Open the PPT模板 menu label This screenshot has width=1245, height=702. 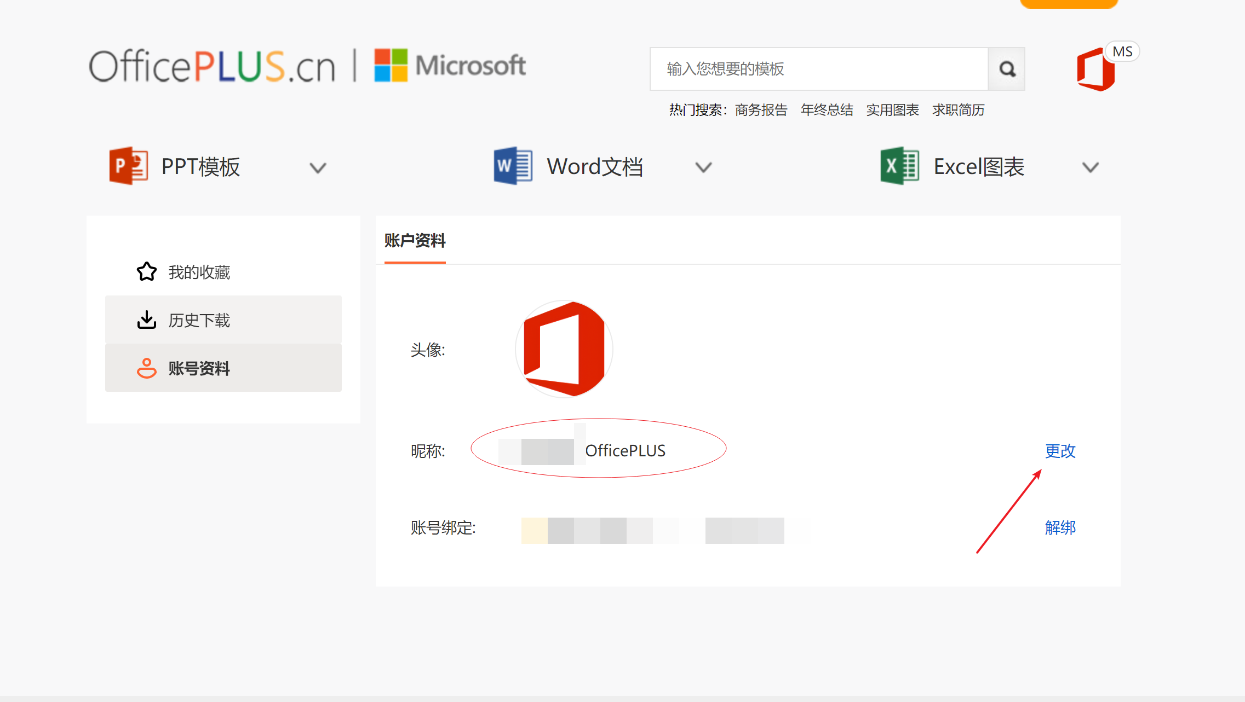pyautogui.click(x=201, y=167)
